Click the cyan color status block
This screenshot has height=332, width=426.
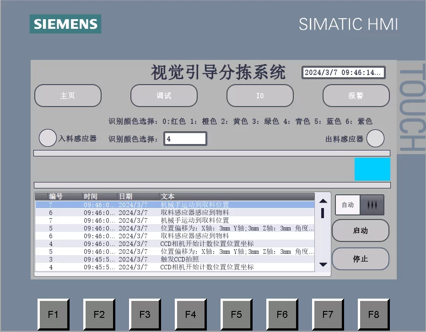(x=372, y=169)
